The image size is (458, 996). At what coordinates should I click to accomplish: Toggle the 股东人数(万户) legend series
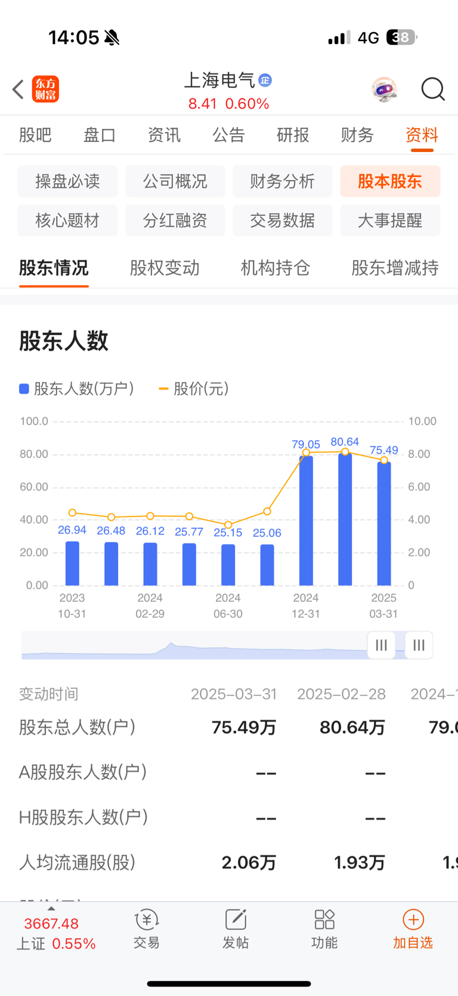[x=77, y=389]
